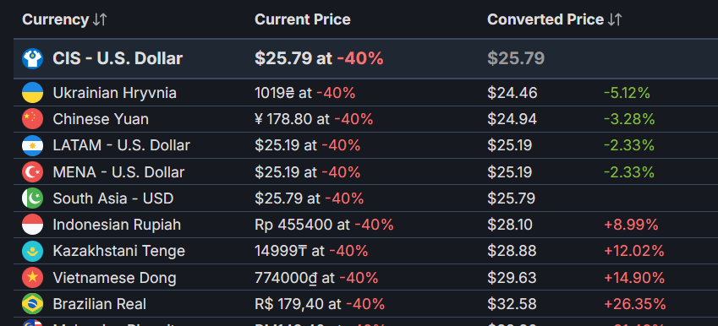Click the CIS region flag icon
This screenshot has height=326, width=718.
32,58
